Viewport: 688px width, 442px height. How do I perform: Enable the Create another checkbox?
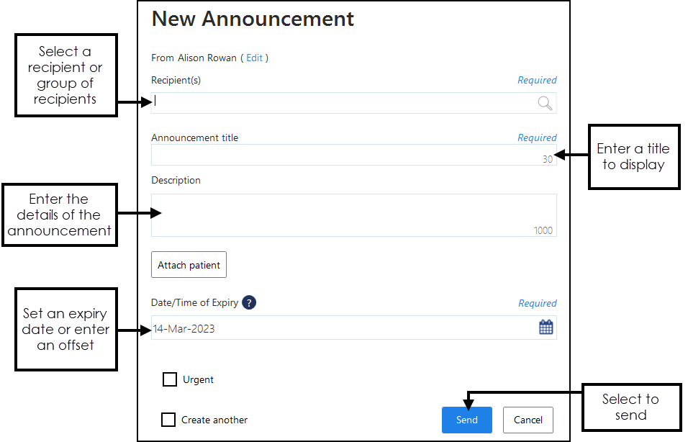tap(168, 420)
